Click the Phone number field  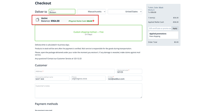pyautogui.click(x=89, y=78)
